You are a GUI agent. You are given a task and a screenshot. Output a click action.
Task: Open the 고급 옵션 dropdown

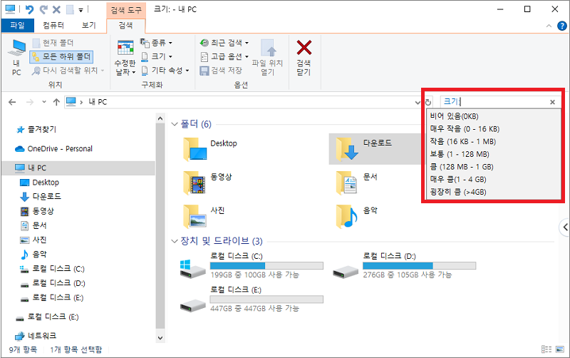pos(224,56)
